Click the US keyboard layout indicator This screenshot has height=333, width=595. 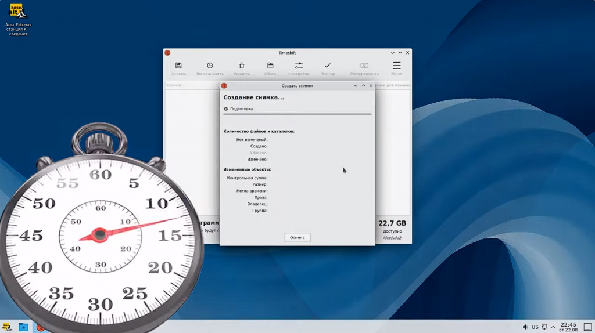[x=535, y=327]
